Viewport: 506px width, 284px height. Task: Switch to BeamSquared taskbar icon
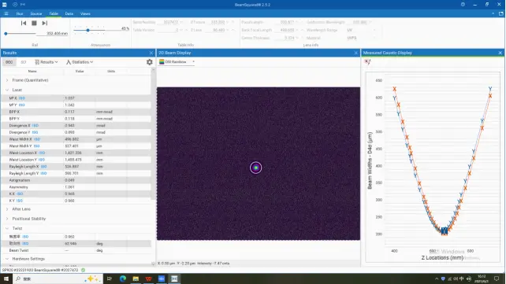click(x=174, y=278)
